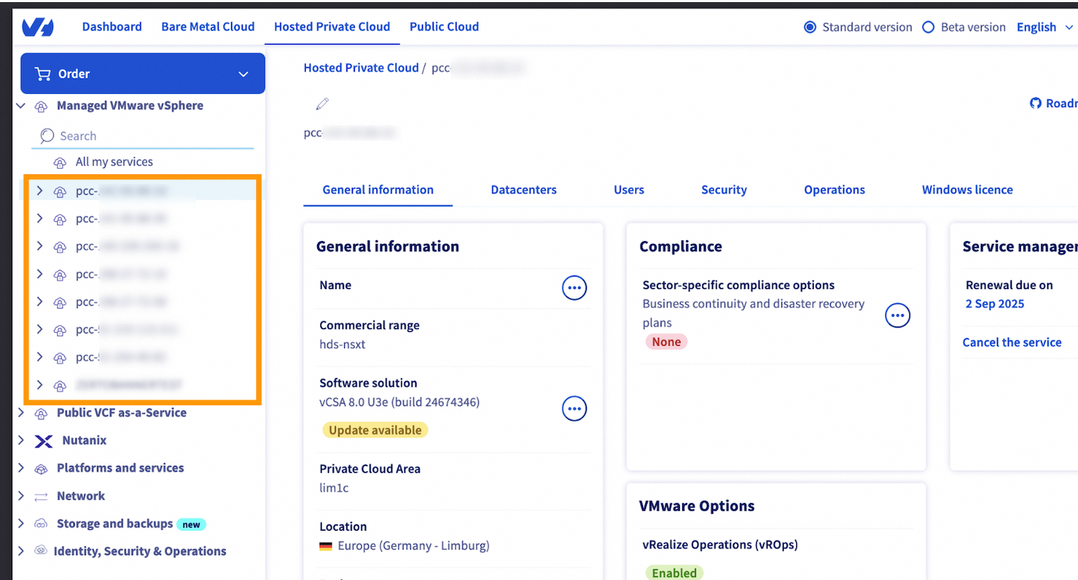Click the Network icon in the sidebar
1078x580 pixels.
click(x=41, y=495)
